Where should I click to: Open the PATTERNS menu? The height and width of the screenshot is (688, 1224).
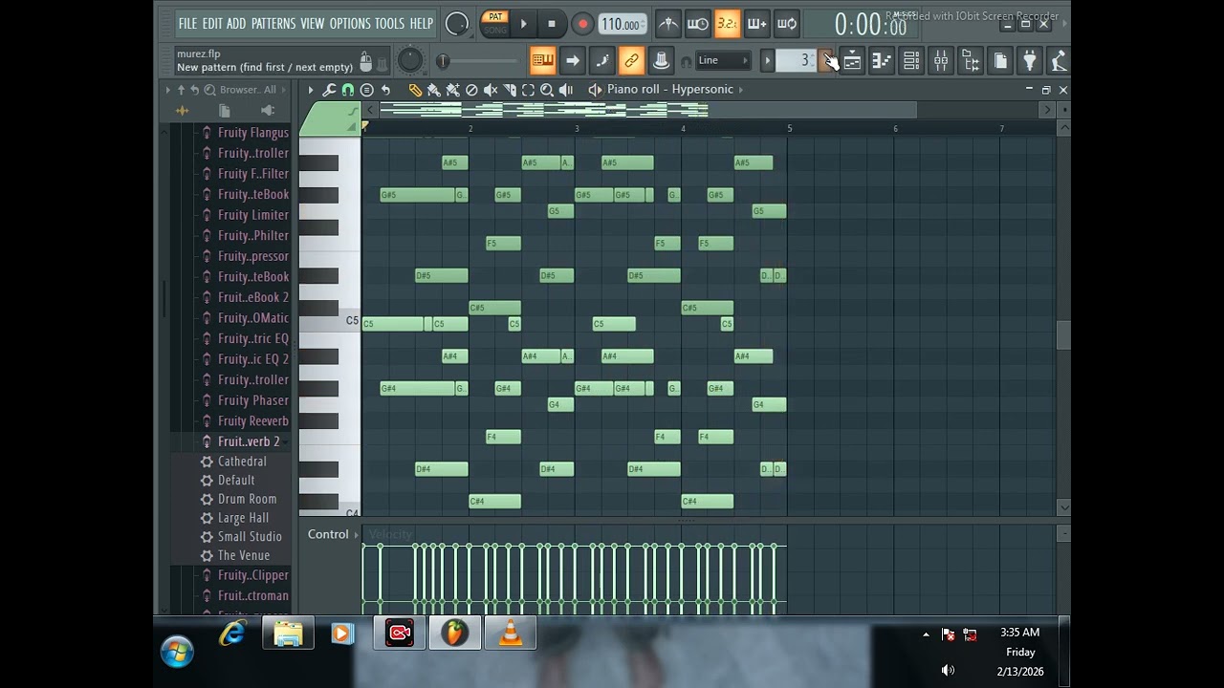[273, 23]
